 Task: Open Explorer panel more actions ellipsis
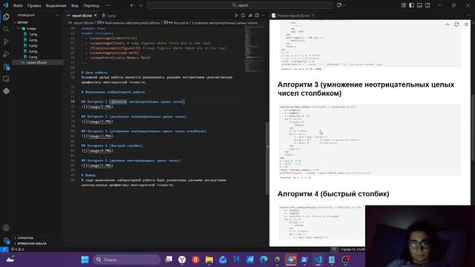pyautogui.click(x=58, y=15)
